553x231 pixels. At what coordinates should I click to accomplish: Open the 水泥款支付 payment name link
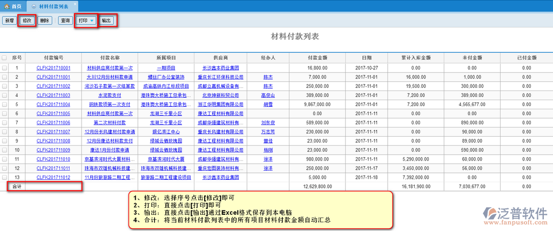110,95
